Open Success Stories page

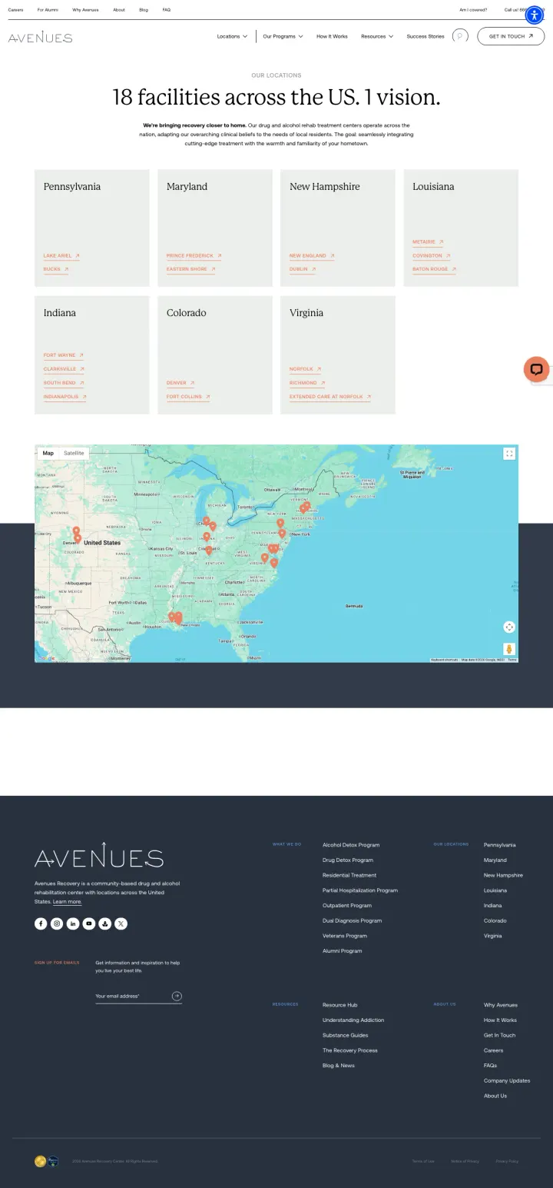point(426,36)
